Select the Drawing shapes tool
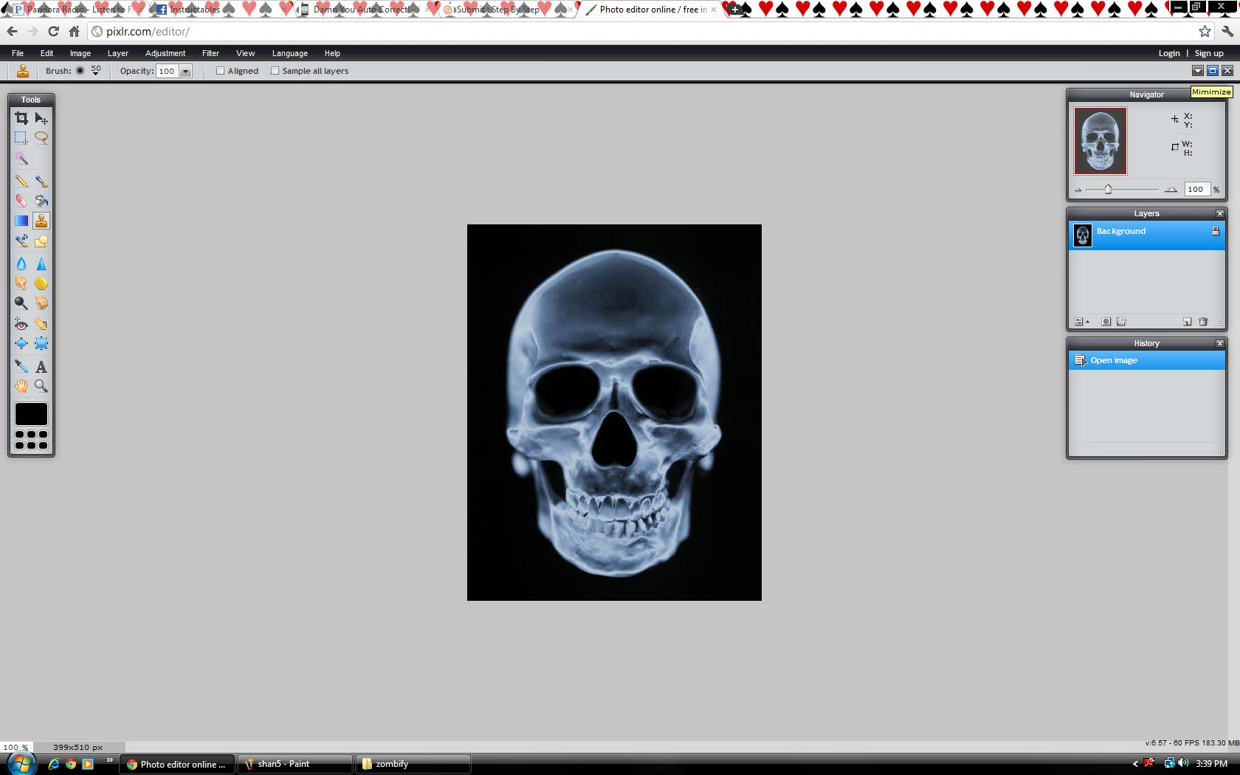The image size is (1240, 775). click(x=41, y=241)
